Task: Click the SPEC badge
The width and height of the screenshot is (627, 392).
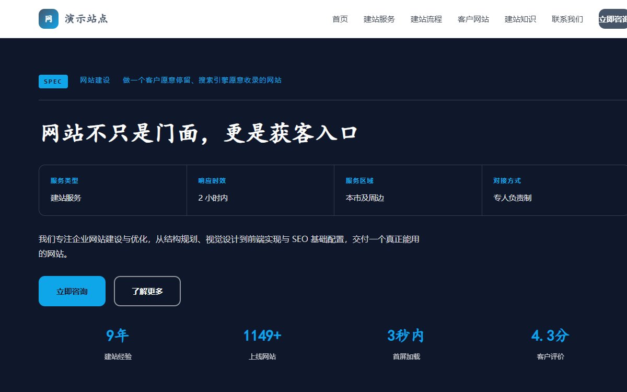Action: [x=53, y=82]
